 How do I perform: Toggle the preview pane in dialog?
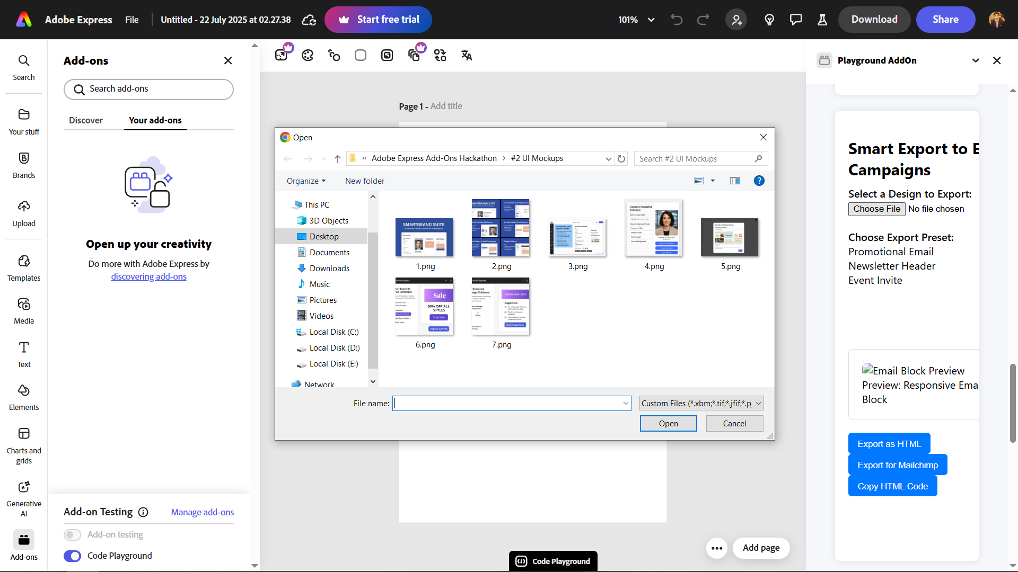[x=734, y=181]
